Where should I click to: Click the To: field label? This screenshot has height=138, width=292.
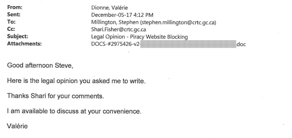click(x=11, y=22)
